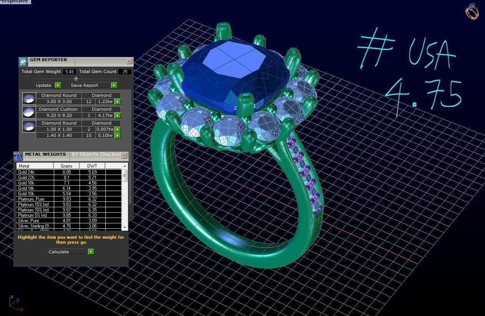Select the Gold 22k row
This screenshot has height=316, width=485.
69,178
